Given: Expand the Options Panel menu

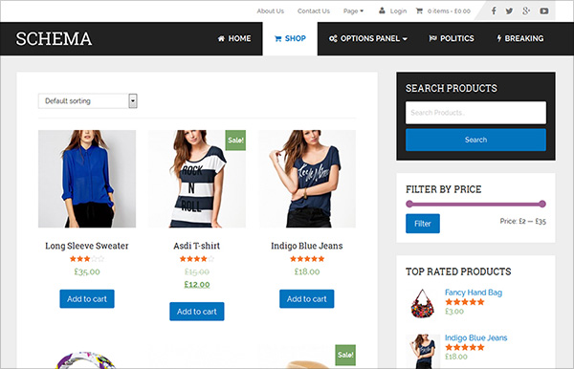Looking at the screenshot, I should [x=368, y=38].
